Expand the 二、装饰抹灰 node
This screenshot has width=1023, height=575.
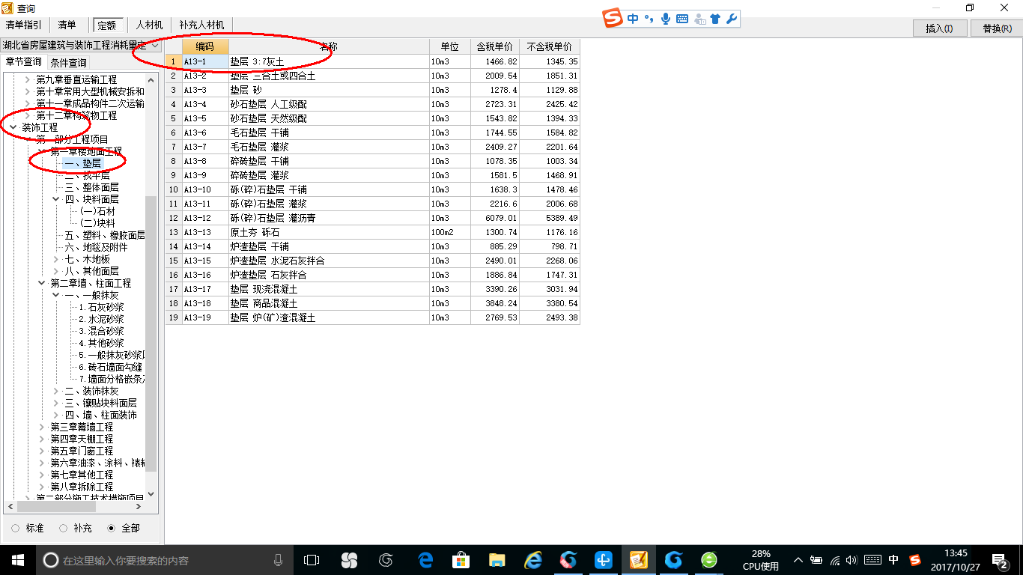[x=56, y=391]
